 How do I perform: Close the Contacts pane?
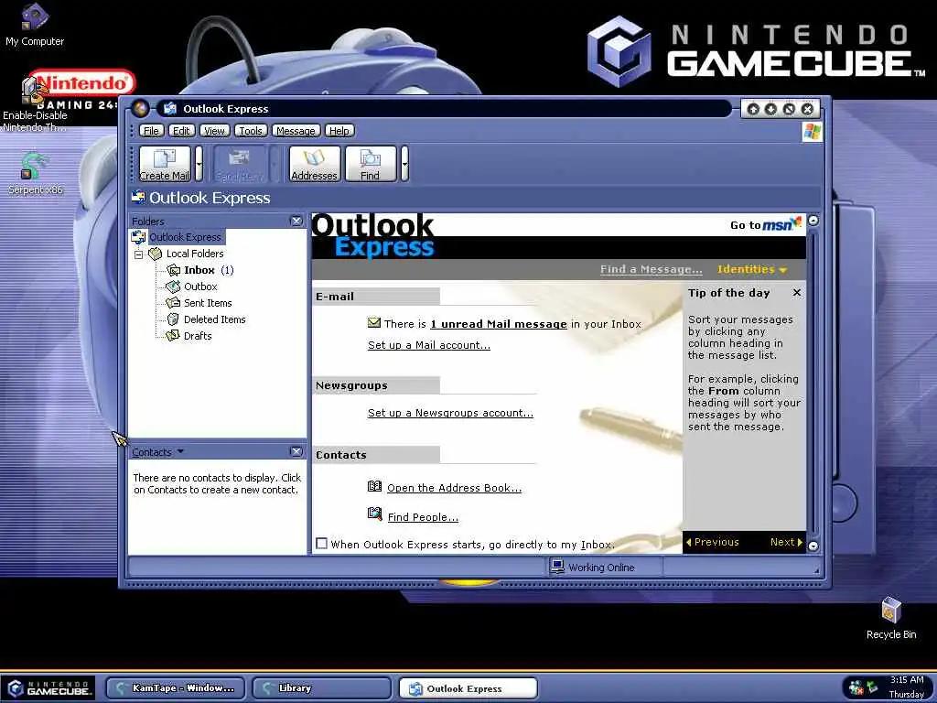(x=296, y=452)
